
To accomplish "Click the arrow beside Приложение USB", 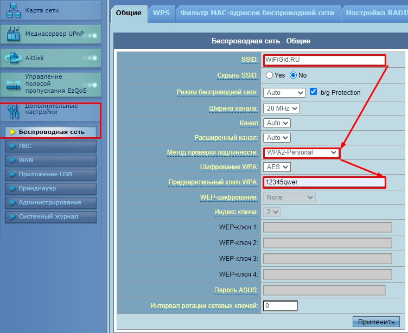I will [x=12, y=174].
